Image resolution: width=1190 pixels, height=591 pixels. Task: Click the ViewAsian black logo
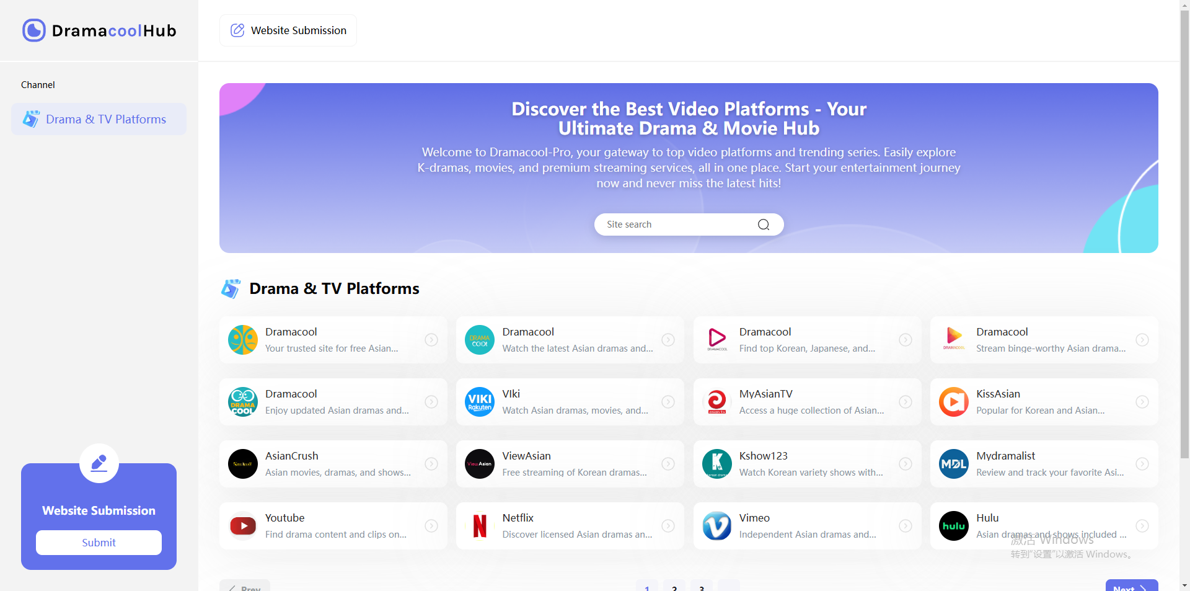pos(480,464)
